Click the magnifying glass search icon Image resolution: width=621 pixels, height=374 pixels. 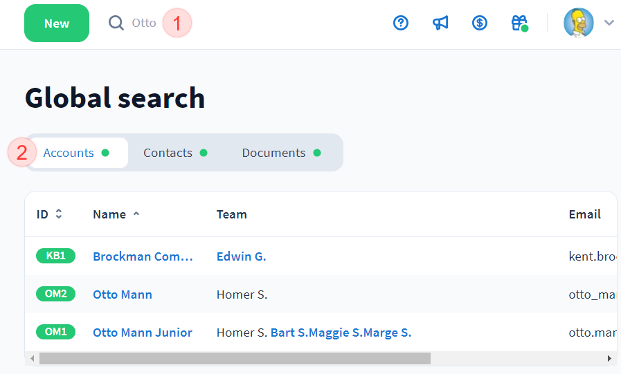pyautogui.click(x=116, y=23)
